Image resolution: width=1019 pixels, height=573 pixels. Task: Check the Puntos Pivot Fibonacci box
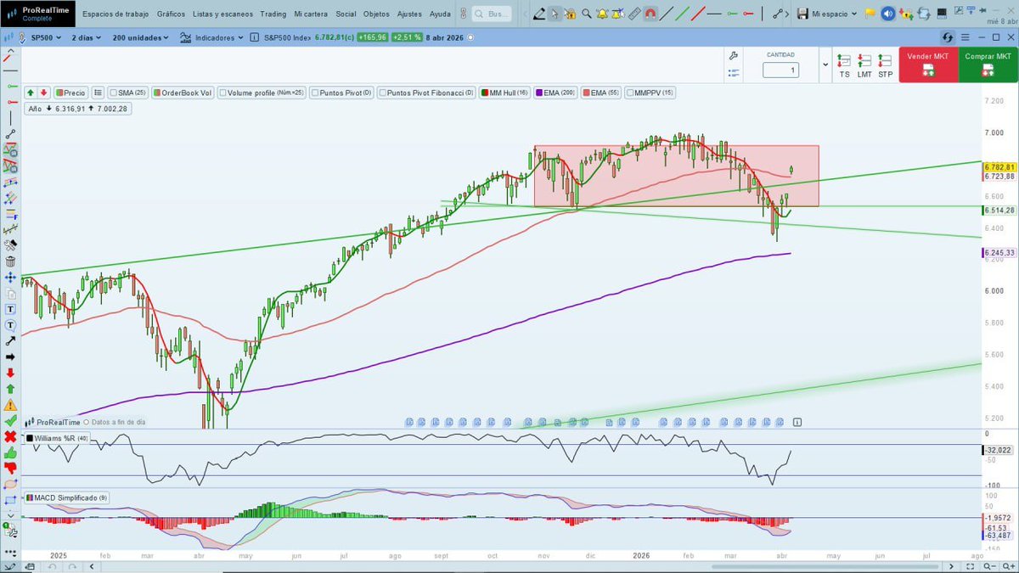tap(381, 93)
